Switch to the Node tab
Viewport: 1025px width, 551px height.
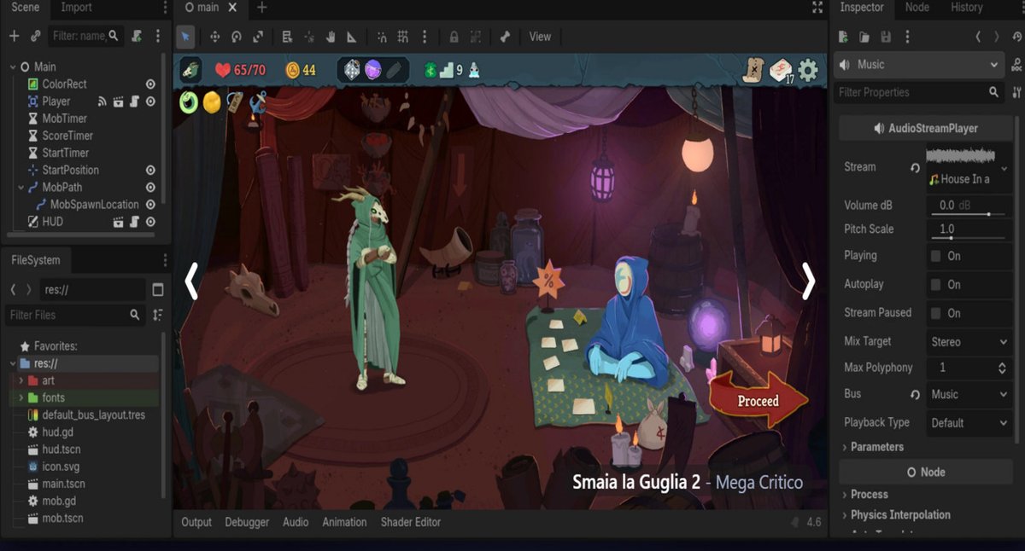(x=917, y=8)
